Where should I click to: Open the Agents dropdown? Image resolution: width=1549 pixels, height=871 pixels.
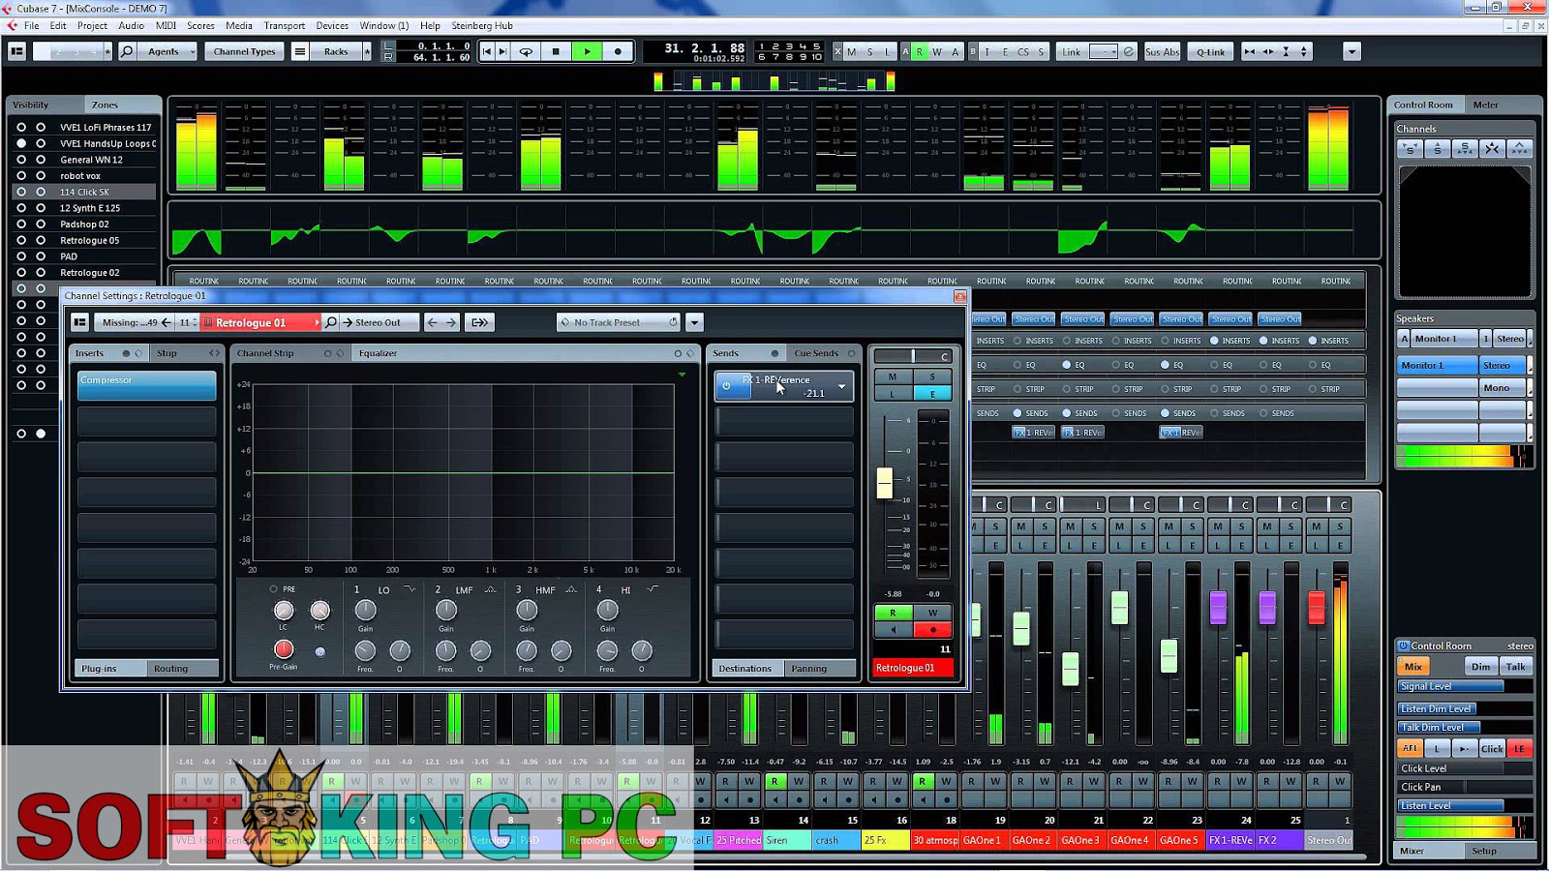click(168, 51)
